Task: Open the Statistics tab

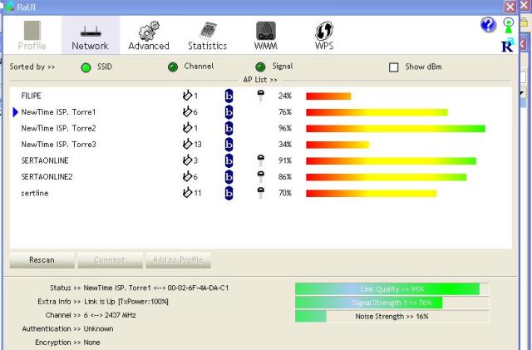Action: point(208,36)
